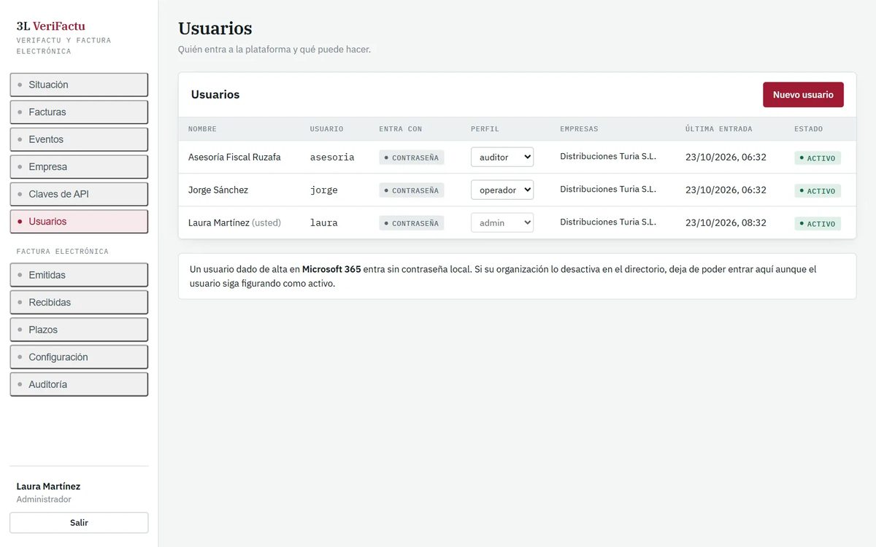
Task: Open the Plazos section
Action: pyautogui.click(x=79, y=330)
